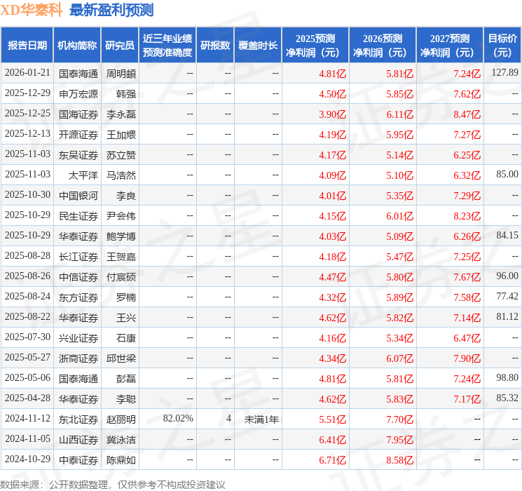This screenshot has height=491, width=522.
Task: Click 2025 forecast 5.51亿
Action: [333, 419]
